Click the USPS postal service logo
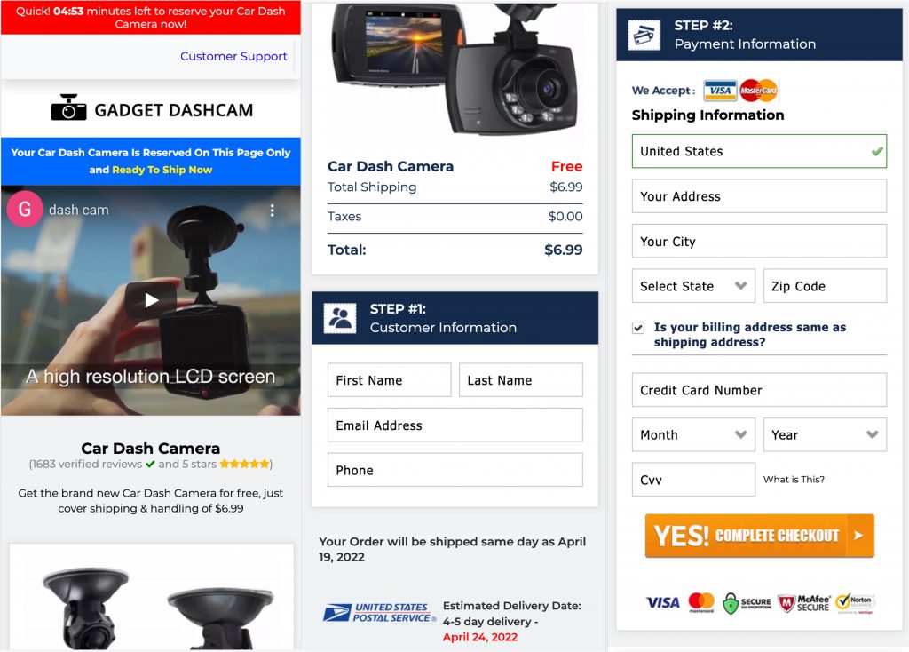This screenshot has width=909, height=652. click(379, 613)
